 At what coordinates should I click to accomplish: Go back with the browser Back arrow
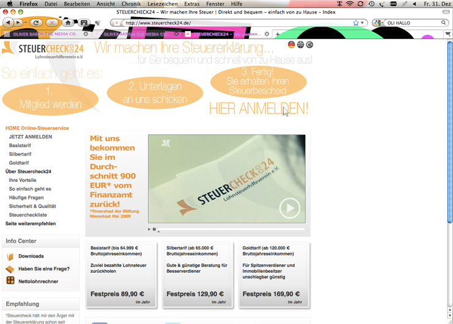point(8,23)
